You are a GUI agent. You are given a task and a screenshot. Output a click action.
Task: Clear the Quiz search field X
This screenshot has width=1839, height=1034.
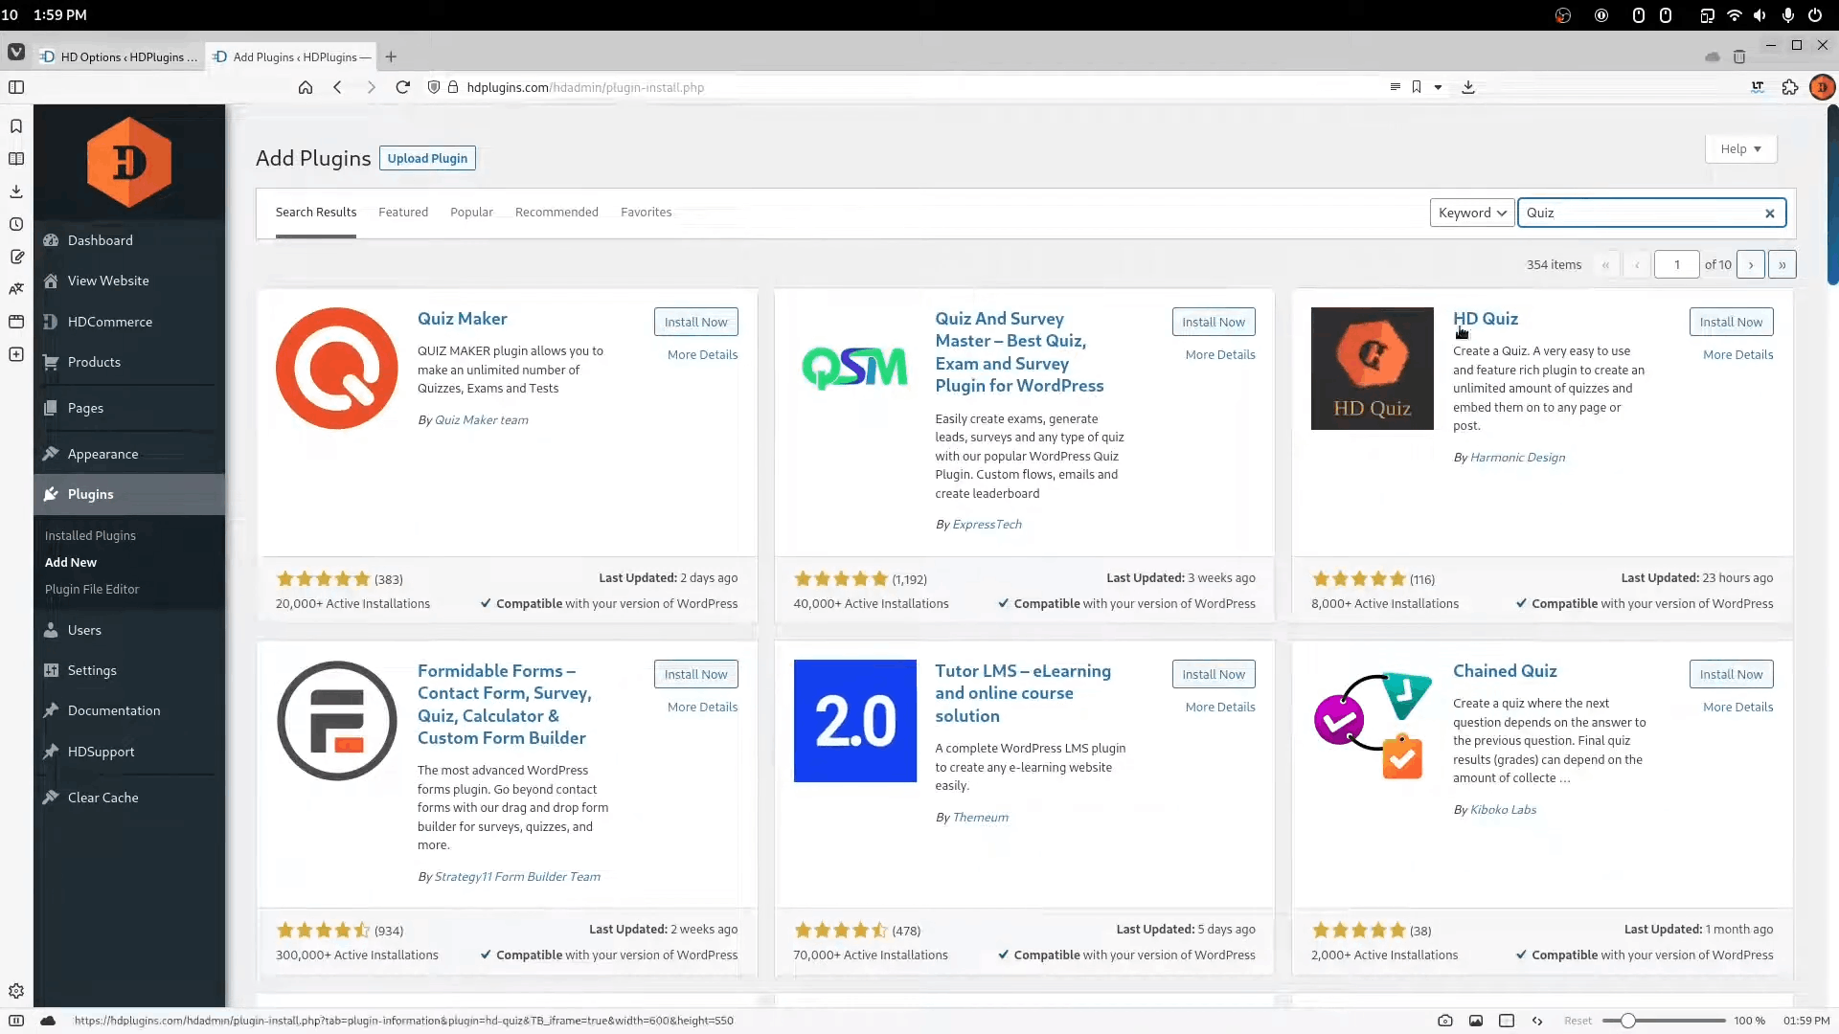(1770, 214)
